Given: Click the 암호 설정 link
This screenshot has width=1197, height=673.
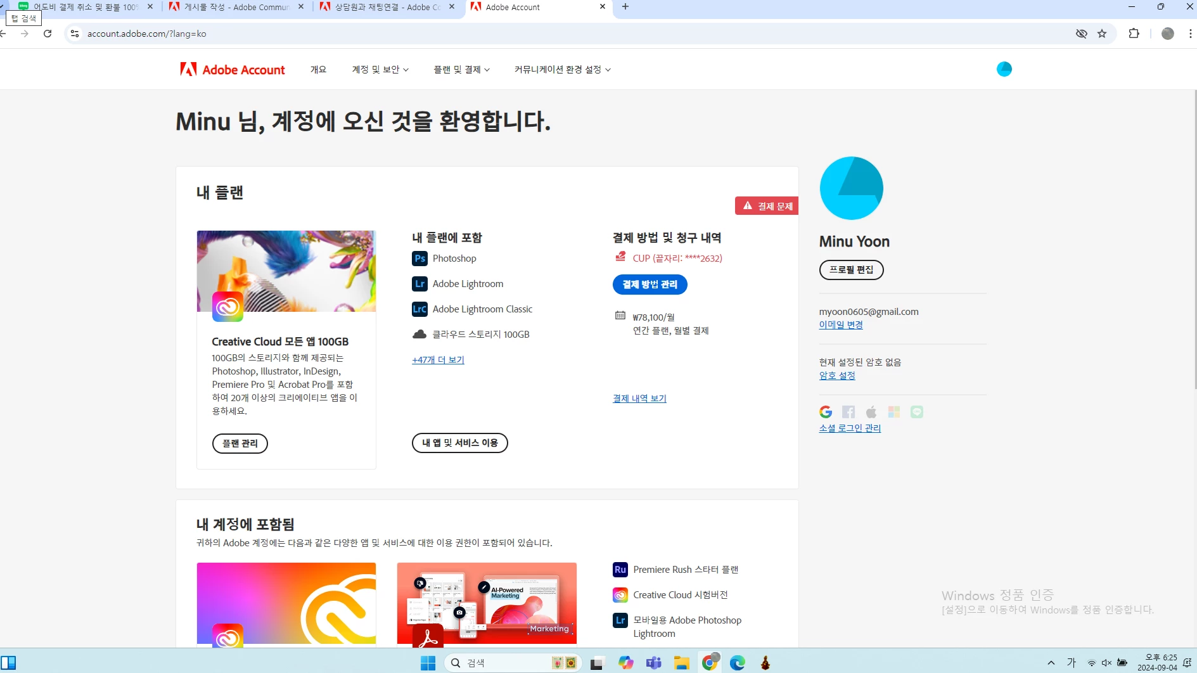Looking at the screenshot, I should (x=837, y=376).
